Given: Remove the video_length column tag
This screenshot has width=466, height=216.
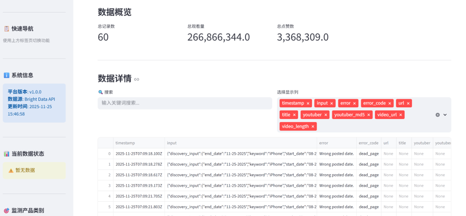Looking at the screenshot, I should [x=313, y=127].
